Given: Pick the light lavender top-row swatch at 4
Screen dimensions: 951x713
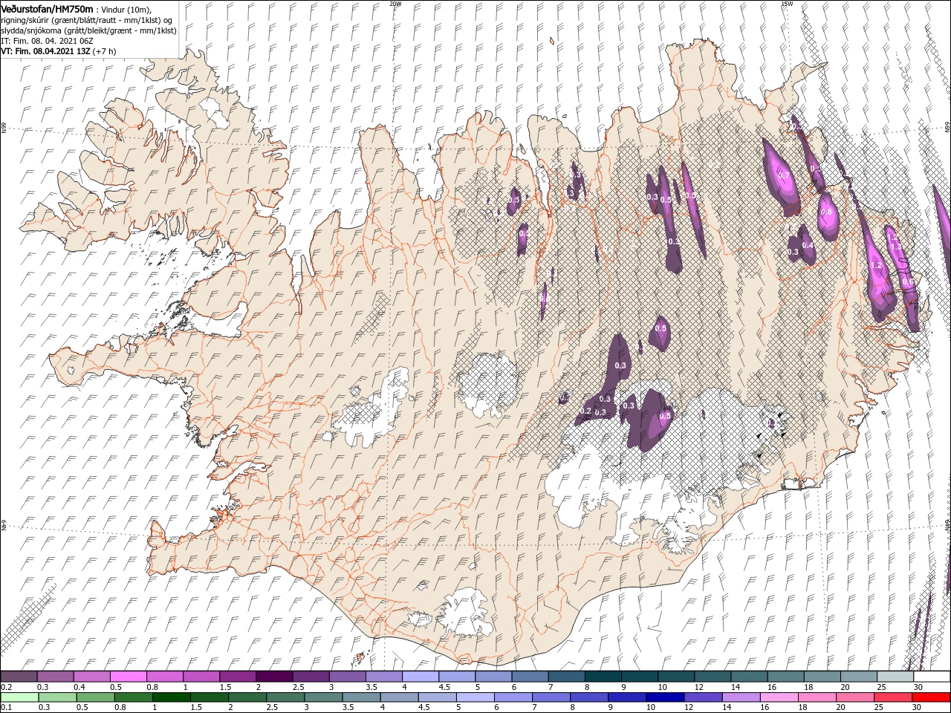Looking at the screenshot, I should (x=421, y=677).
